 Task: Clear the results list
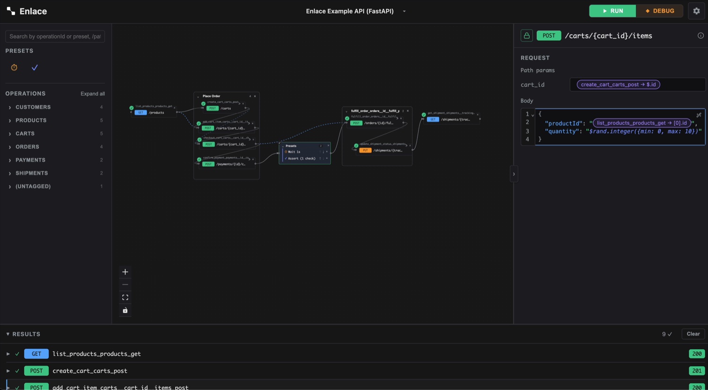[693, 334]
